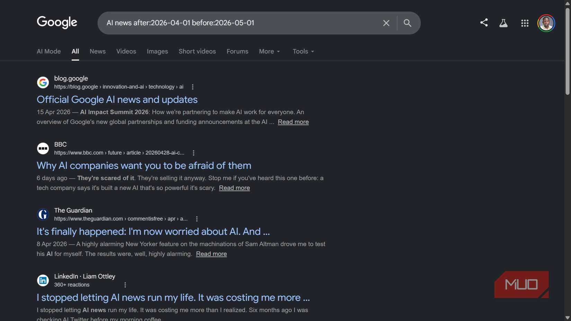Screen dimensions: 571x321
Task: Open the Guardian I'm now worried about AI article
Action: tap(153, 231)
